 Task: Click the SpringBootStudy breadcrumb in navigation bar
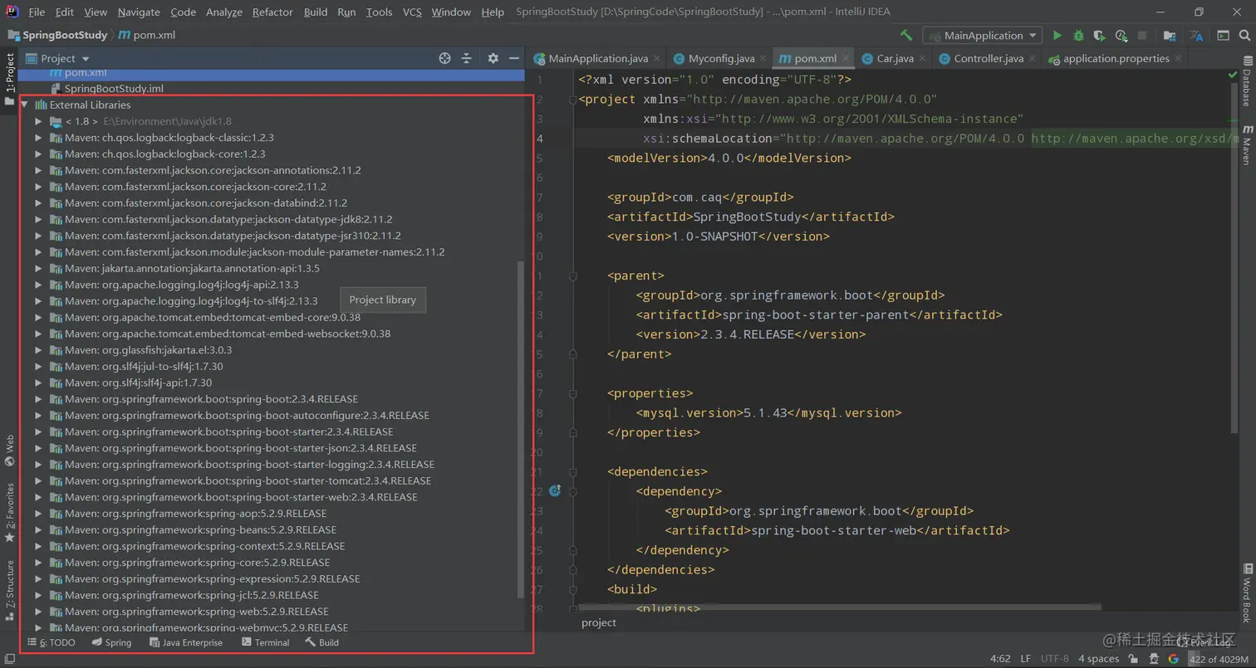57,36
